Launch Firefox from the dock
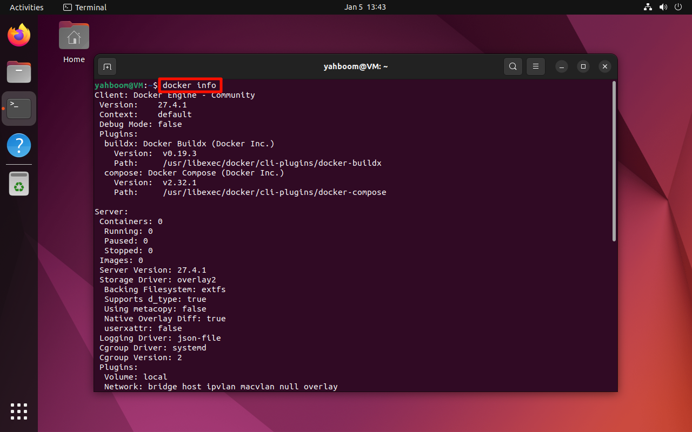This screenshot has height=432, width=692. tap(19, 35)
